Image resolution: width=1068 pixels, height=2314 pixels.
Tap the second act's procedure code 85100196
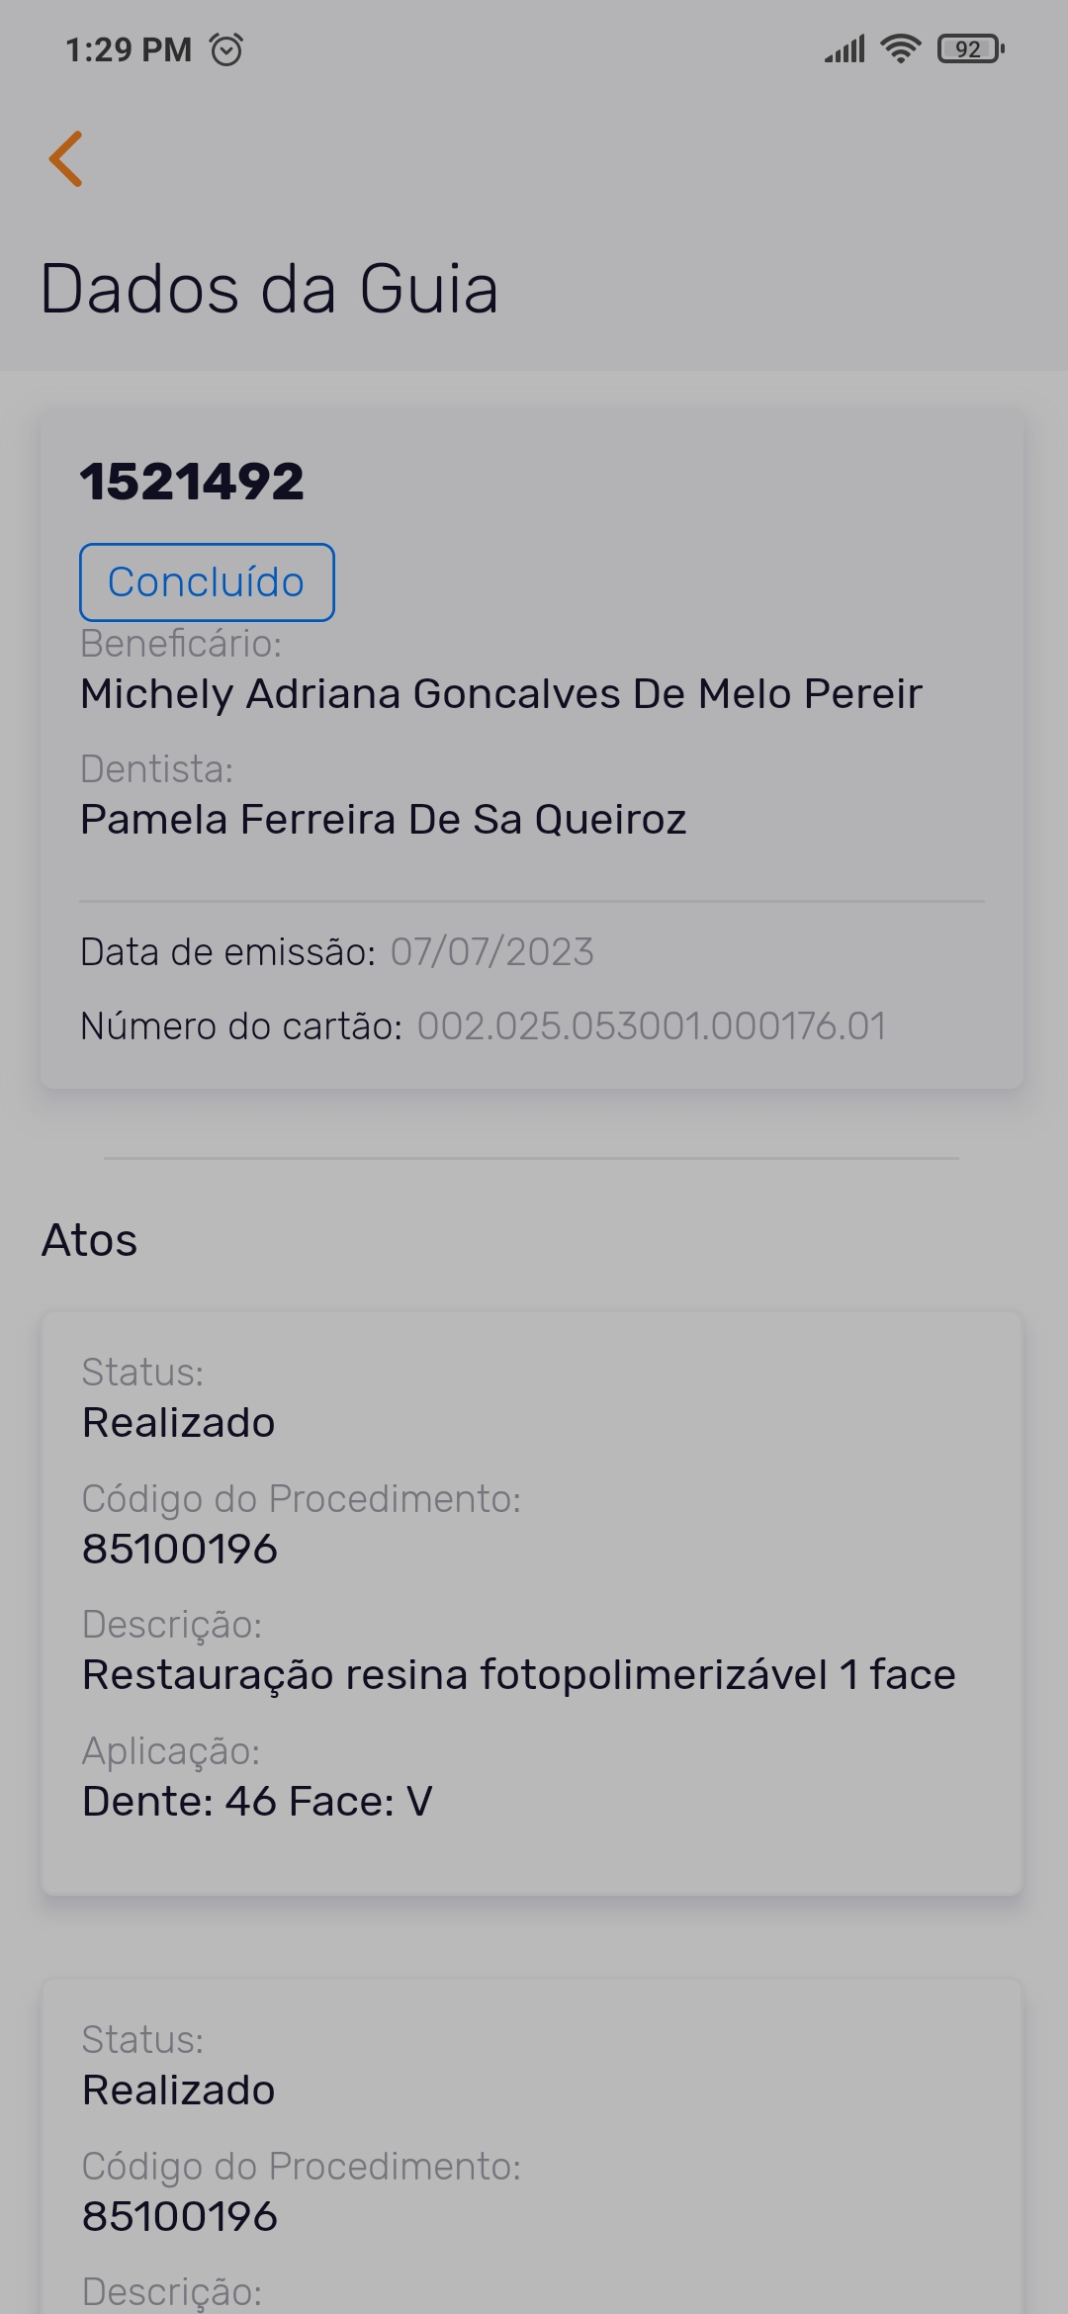pyautogui.click(x=180, y=2216)
